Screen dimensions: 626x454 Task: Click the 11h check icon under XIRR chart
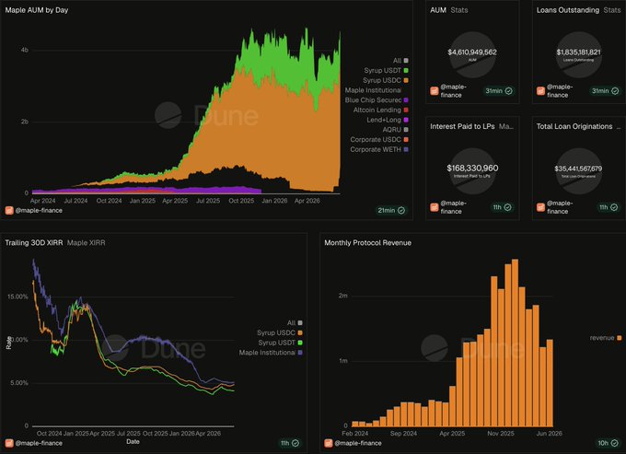[295, 443]
